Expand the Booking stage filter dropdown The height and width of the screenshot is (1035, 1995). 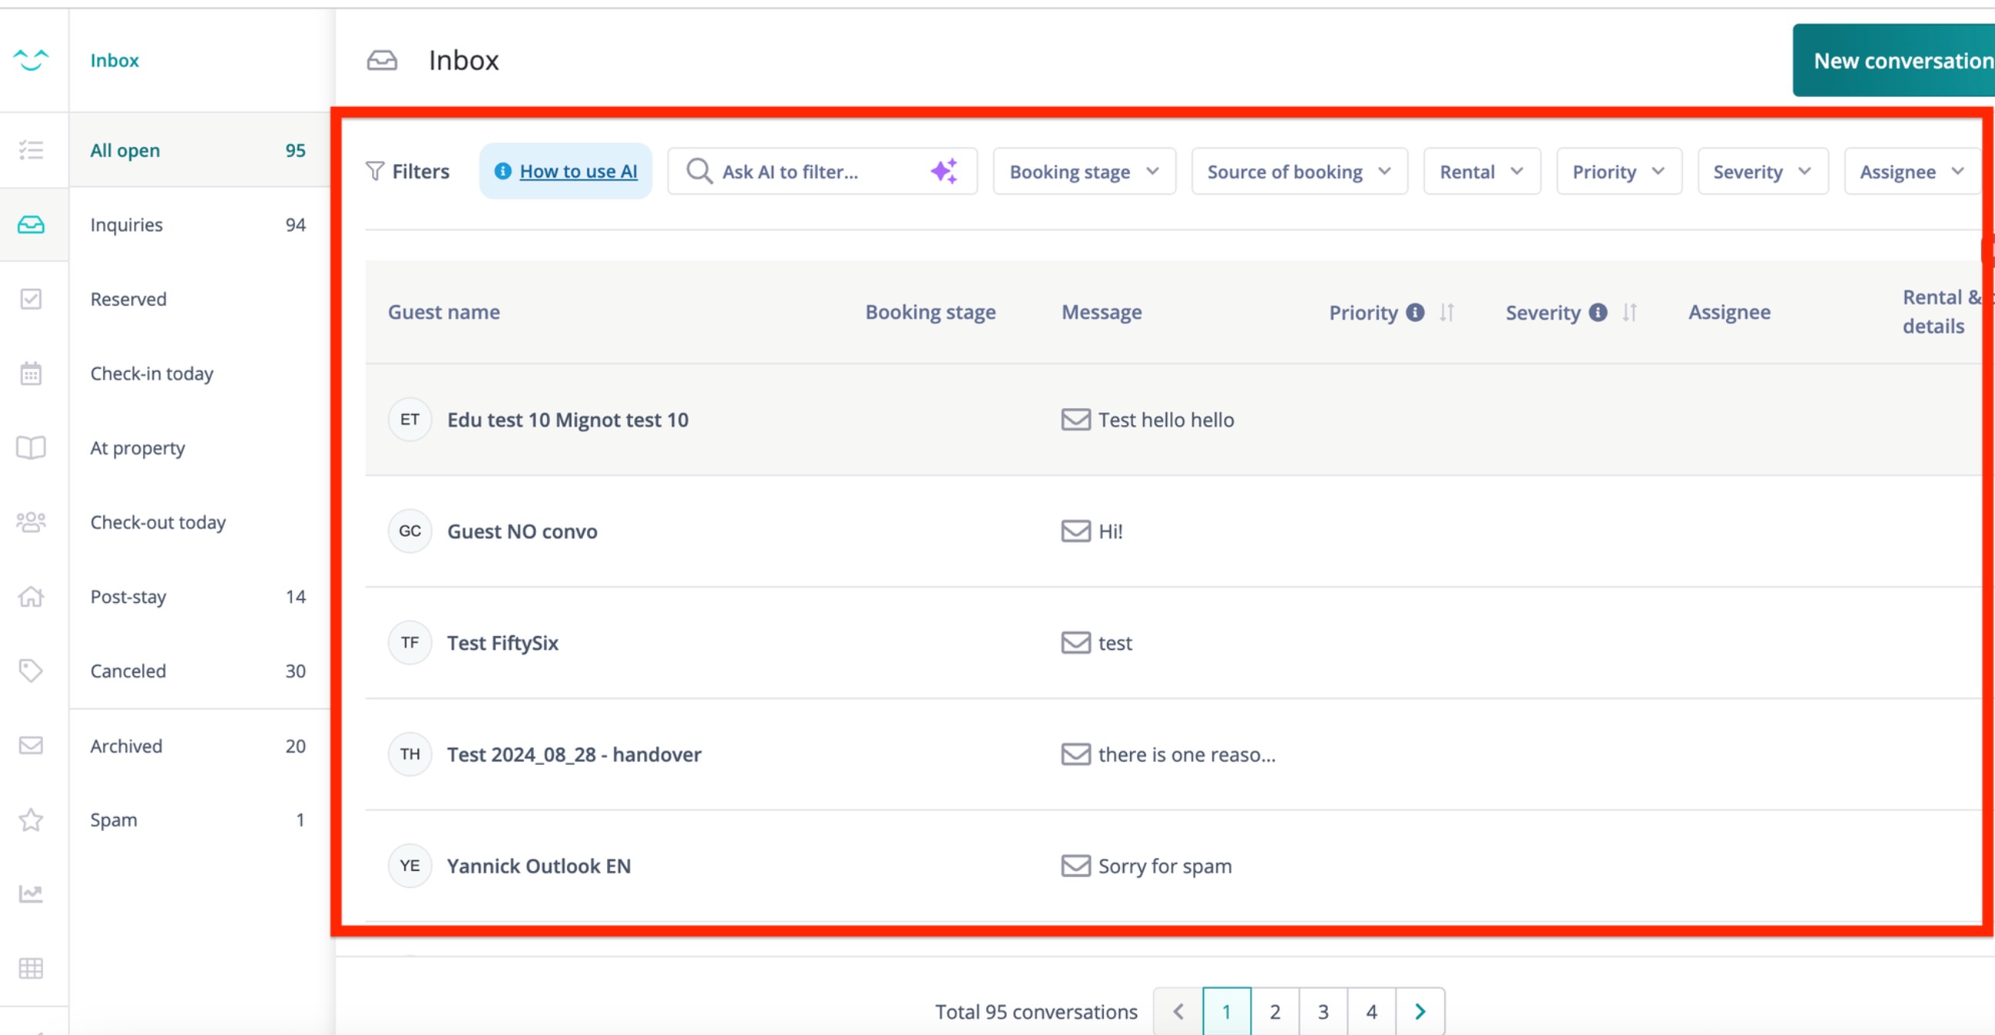pyautogui.click(x=1084, y=171)
